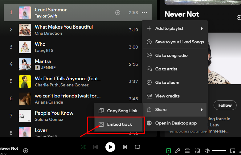Open the One Direction artist link
Image resolution: width=241 pixels, height=155 pixels.
(48, 33)
